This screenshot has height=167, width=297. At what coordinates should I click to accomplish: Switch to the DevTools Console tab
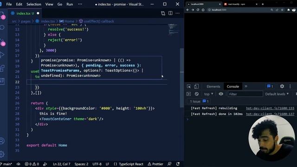[233, 87]
